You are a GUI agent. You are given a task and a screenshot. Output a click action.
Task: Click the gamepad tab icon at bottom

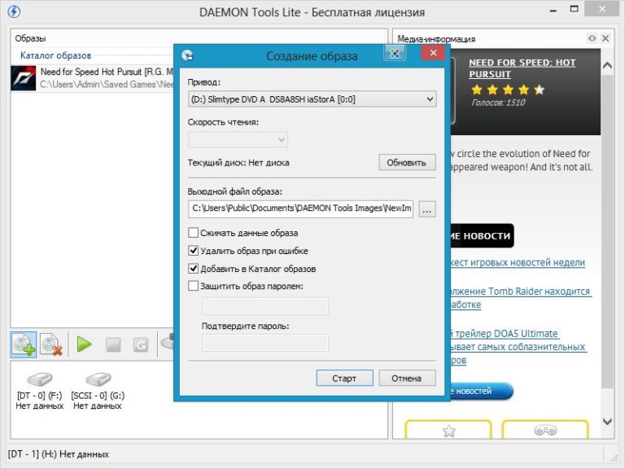tap(545, 430)
